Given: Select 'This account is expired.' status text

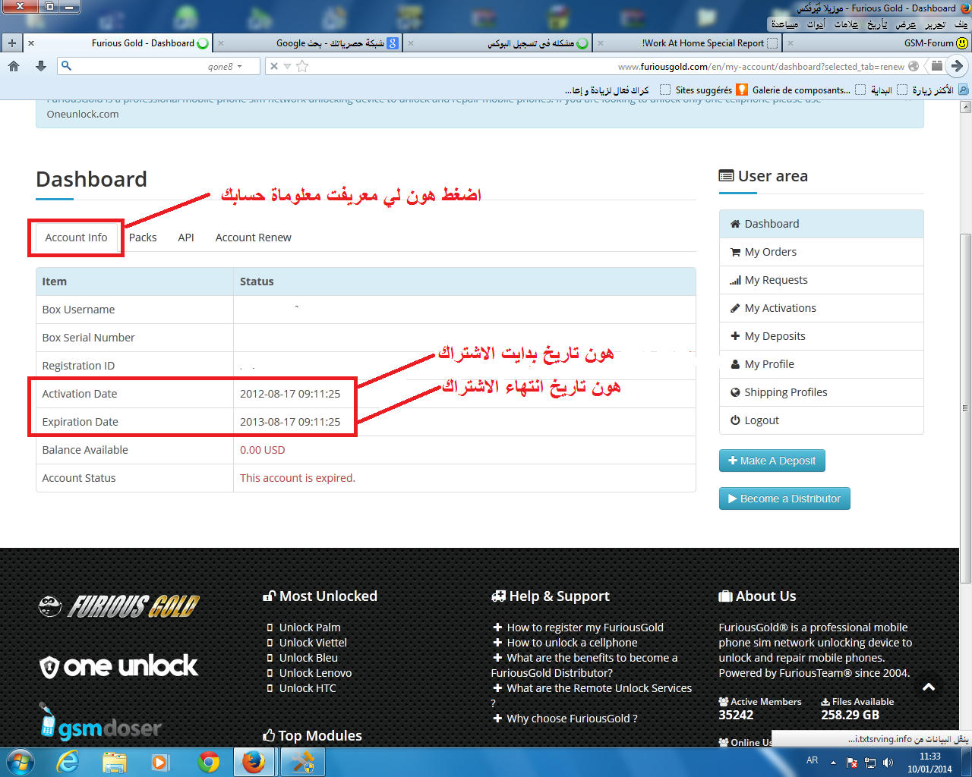Looking at the screenshot, I should click(x=298, y=478).
